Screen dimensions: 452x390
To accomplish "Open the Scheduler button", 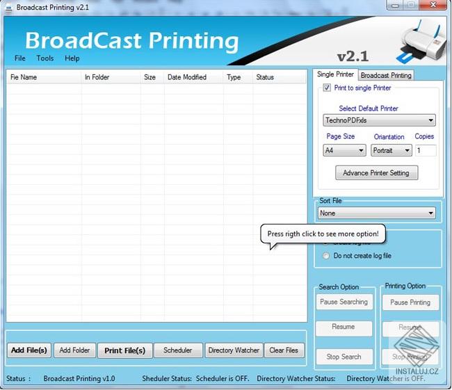I will (x=178, y=350).
